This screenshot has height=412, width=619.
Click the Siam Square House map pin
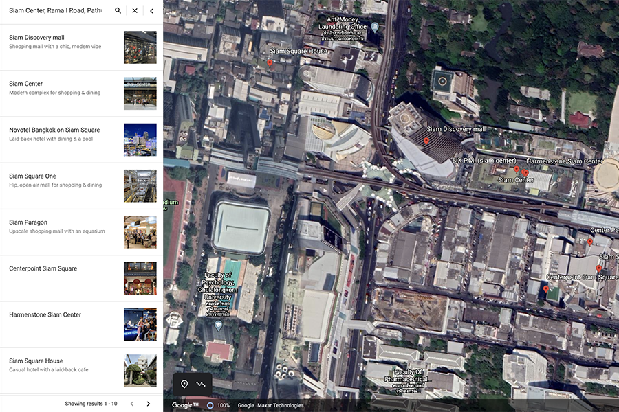(270, 63)
